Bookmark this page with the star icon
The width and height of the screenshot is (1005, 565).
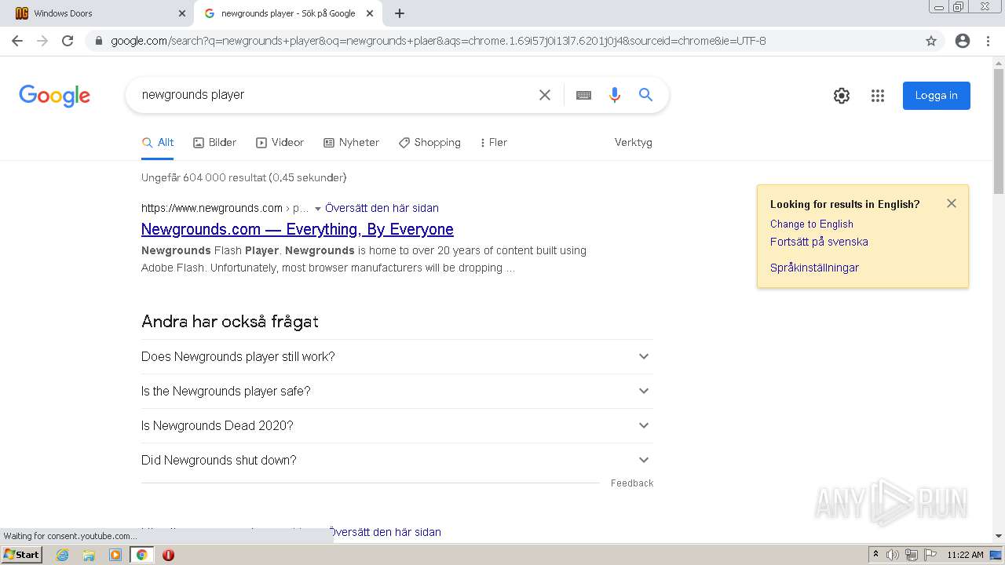(931, 41)
